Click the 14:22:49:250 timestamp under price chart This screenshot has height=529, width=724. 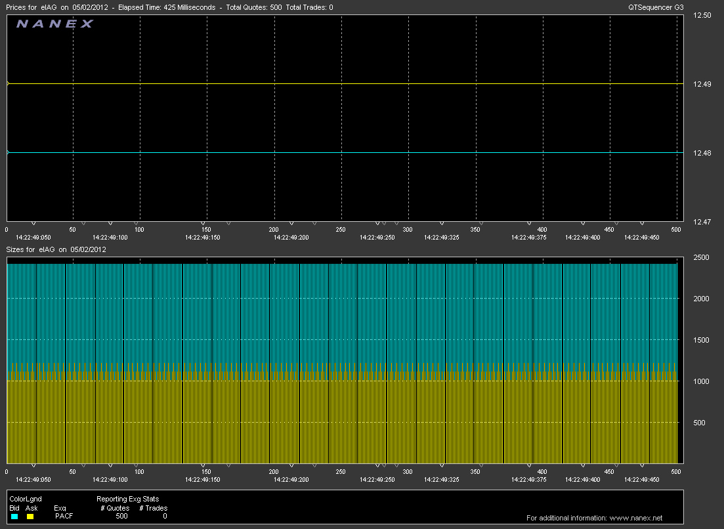coord(377,237)
